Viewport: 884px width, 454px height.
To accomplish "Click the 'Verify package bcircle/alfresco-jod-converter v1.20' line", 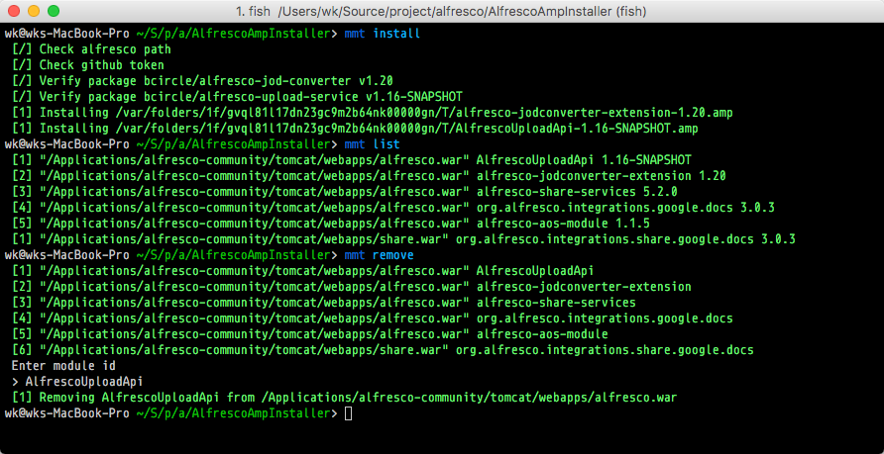I will 202,81.
